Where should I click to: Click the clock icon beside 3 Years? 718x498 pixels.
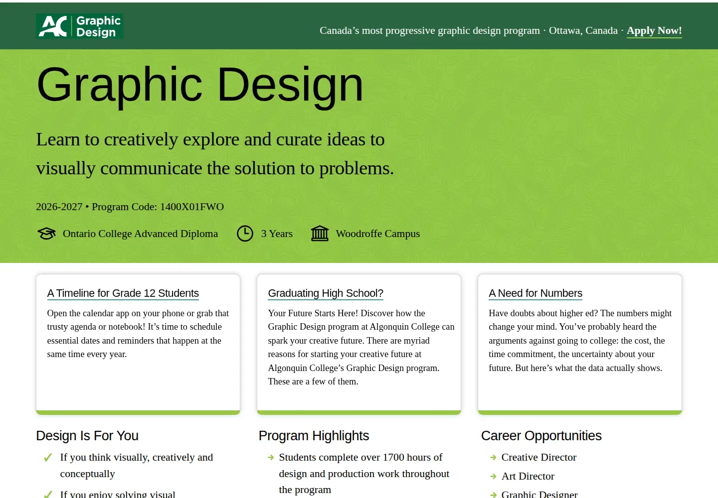tap(245, 234)
